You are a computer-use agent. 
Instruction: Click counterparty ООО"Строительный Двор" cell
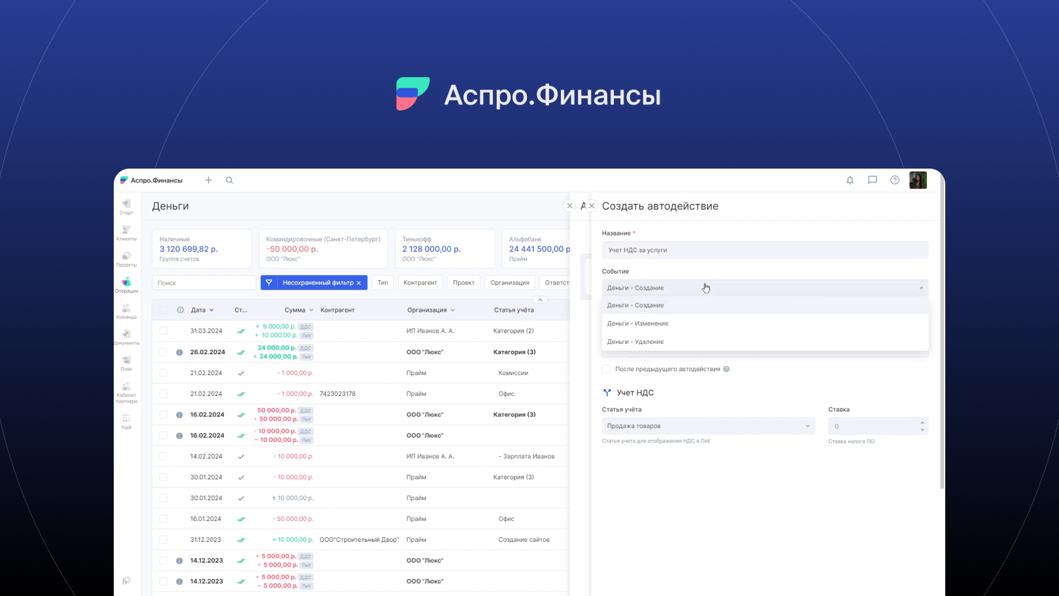tap(359, 540)
